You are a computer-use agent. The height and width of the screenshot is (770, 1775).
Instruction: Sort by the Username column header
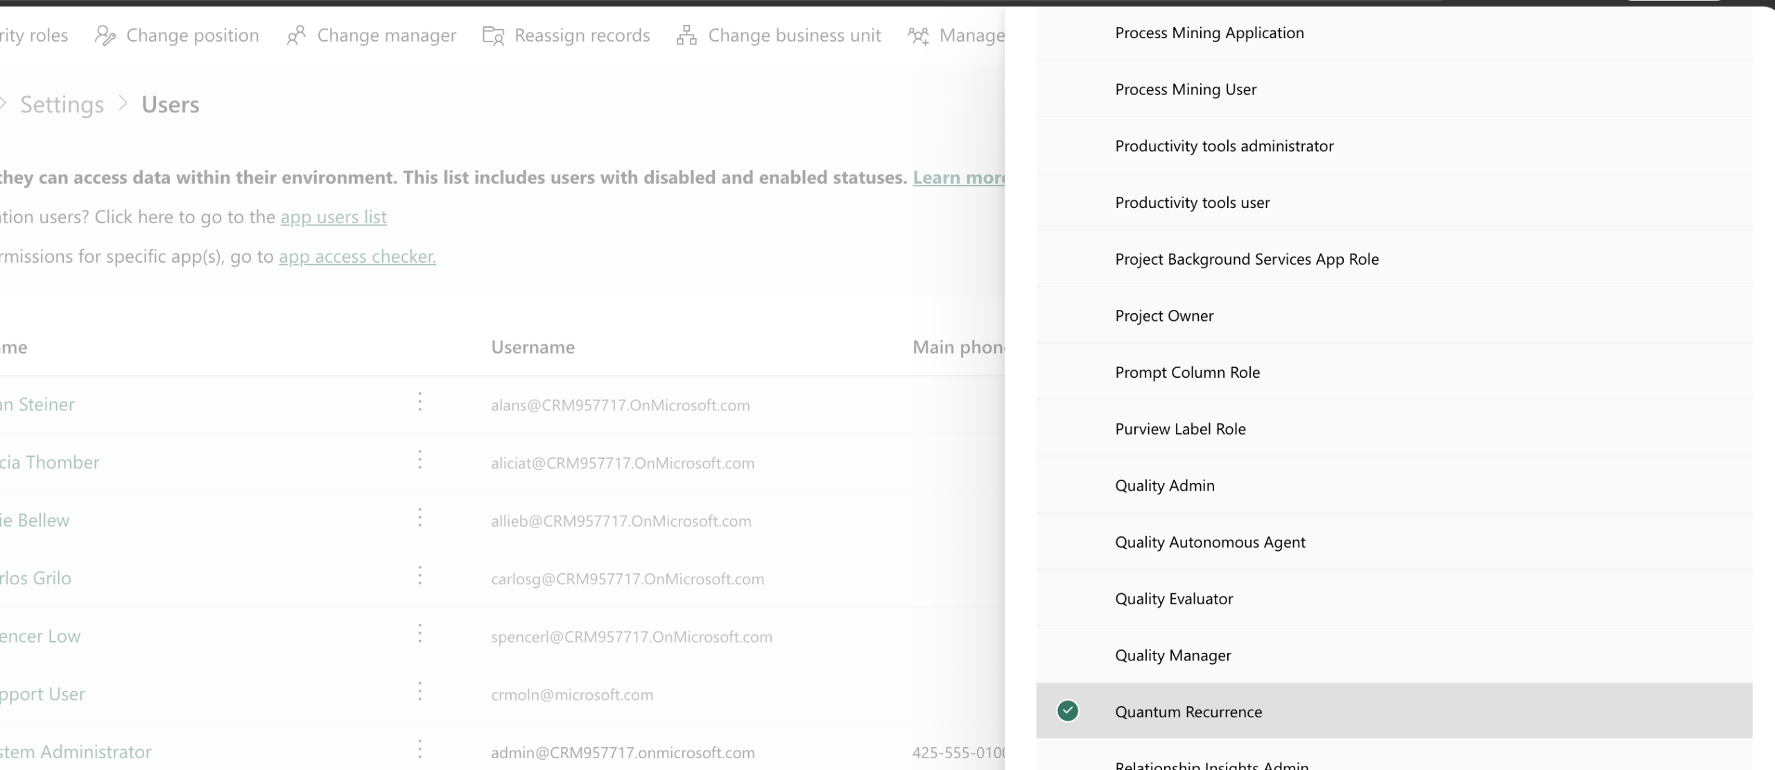tap(532, 347)
